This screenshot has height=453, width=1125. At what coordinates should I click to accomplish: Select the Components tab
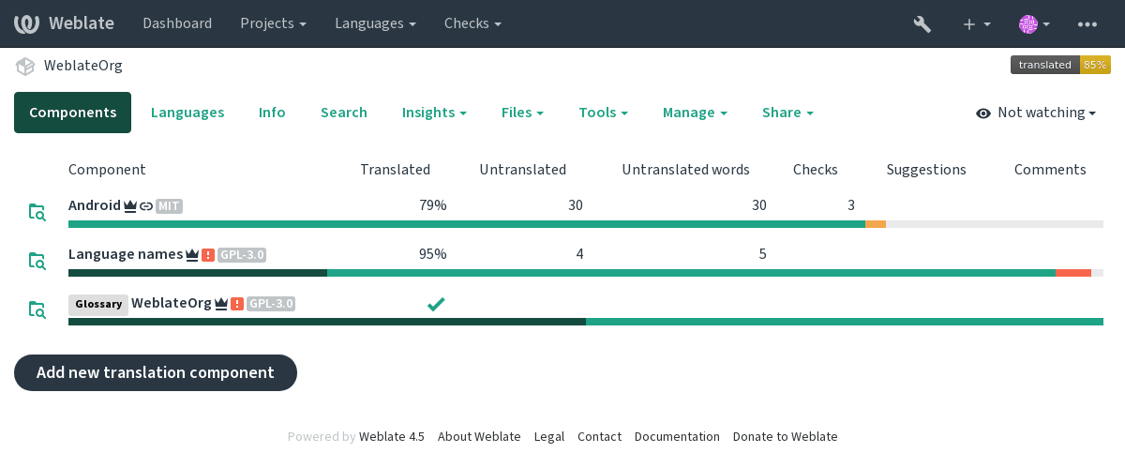point(72,113)
